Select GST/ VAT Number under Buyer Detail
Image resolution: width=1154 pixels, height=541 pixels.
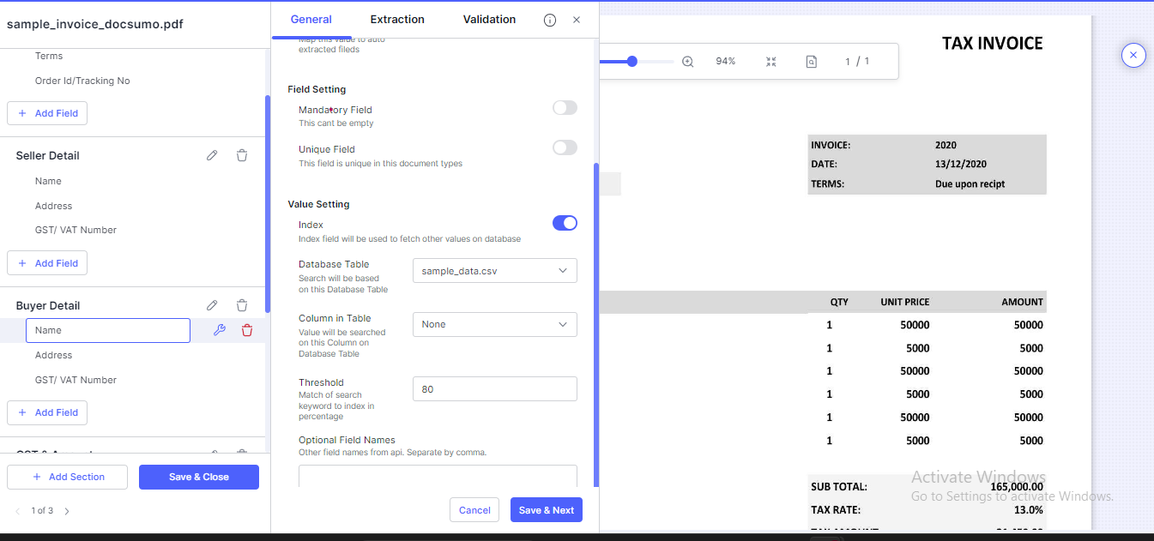click(76, 380)
